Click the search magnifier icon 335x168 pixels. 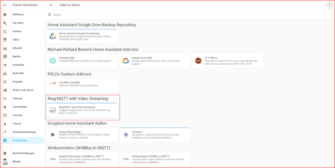tap(50, 14)
